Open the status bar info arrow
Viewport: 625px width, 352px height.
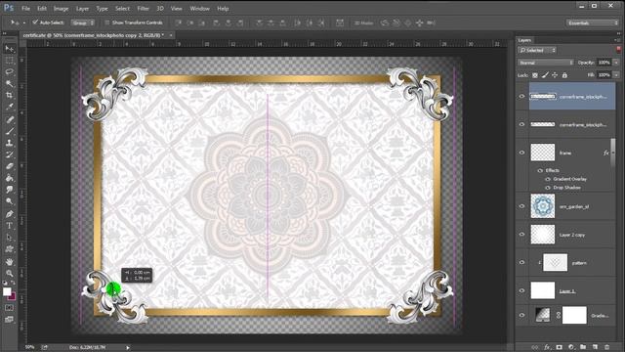click(x=128, y=348)
